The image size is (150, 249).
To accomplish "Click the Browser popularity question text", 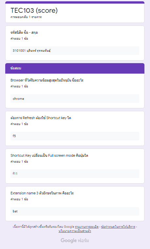I will [x=47, y=80].
